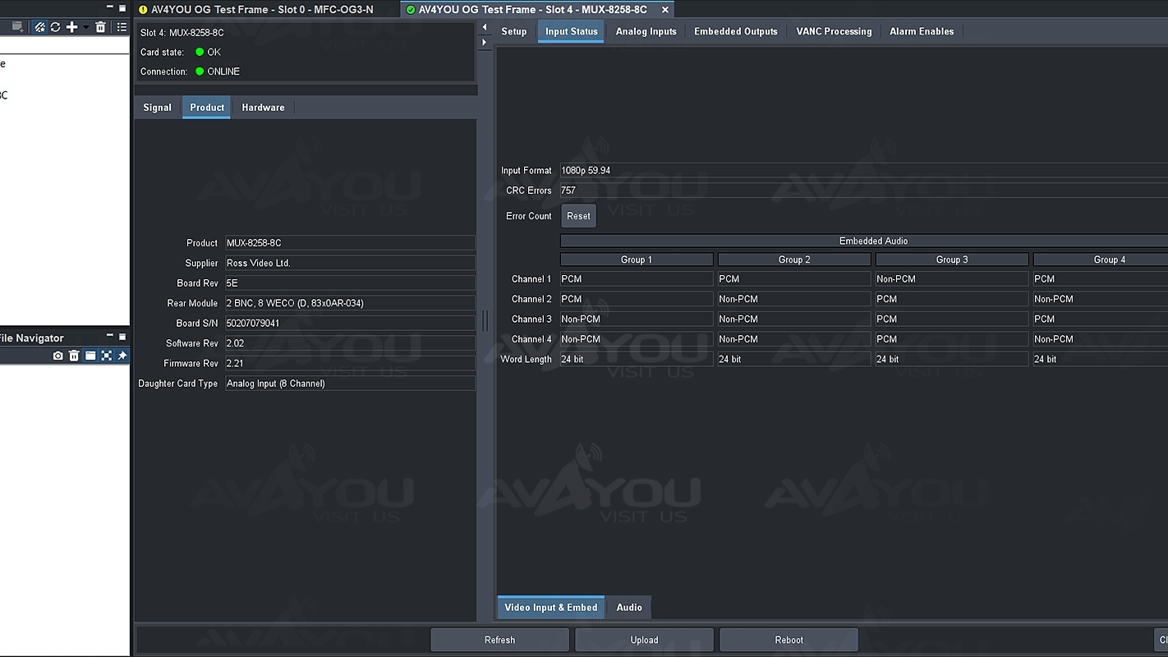Switch to the Audio bottom tab

pyautogui.click(x=629, y=608)
